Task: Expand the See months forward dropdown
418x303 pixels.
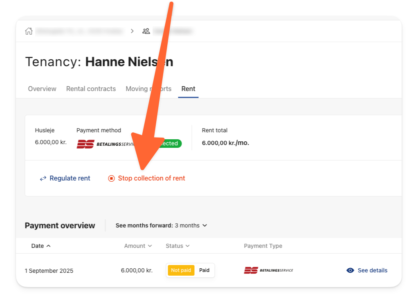Action: click(x=161, y=225)
